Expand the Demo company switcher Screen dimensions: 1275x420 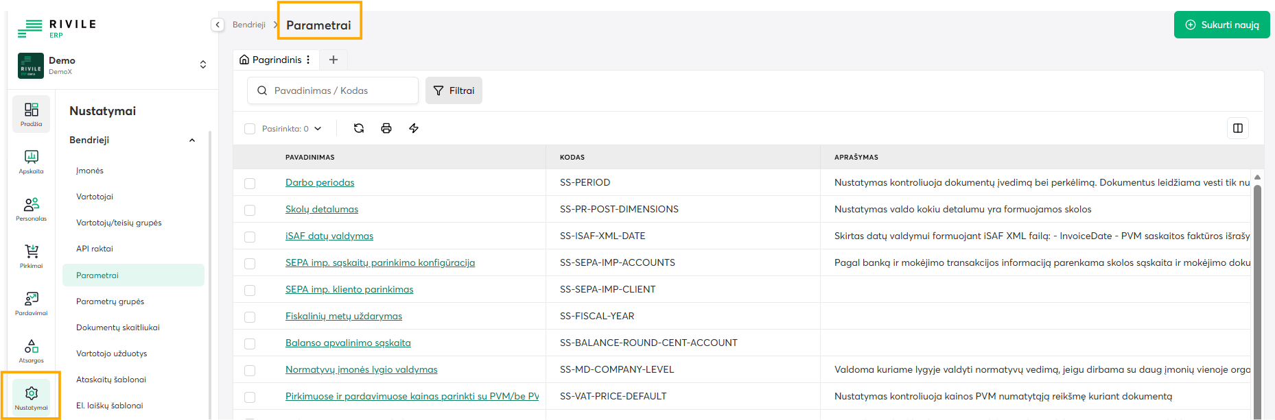(202, 64)
